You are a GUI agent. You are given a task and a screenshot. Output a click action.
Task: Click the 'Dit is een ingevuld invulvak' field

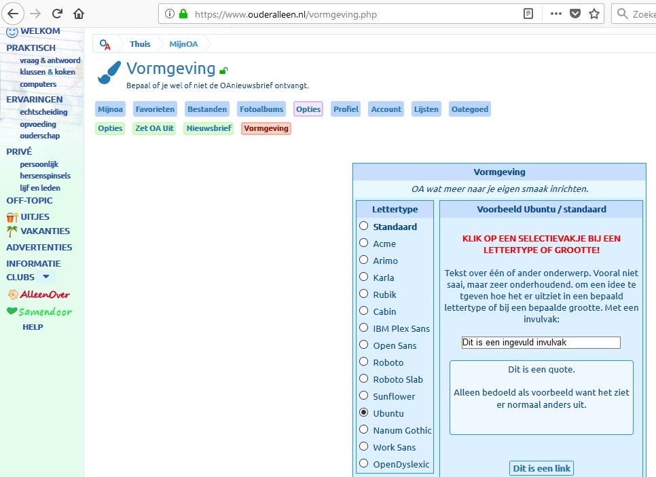click(541, 343)
